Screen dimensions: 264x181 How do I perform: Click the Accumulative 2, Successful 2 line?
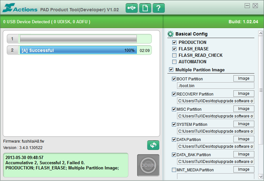coord(45,163)
